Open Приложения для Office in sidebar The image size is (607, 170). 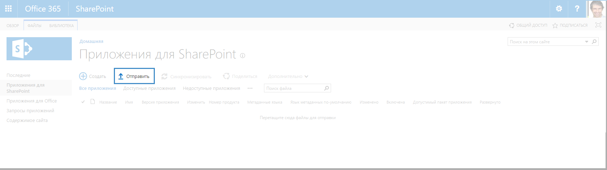pyautogui.click(x=32, y=101)
